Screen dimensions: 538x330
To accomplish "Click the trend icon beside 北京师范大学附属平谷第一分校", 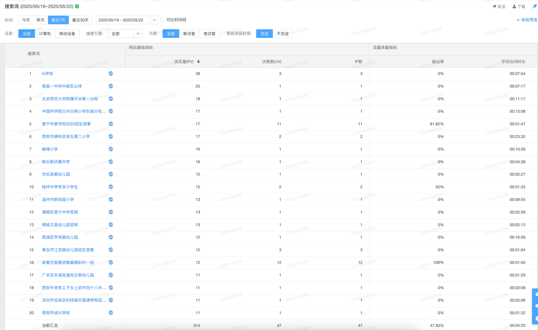I will 111,98.
